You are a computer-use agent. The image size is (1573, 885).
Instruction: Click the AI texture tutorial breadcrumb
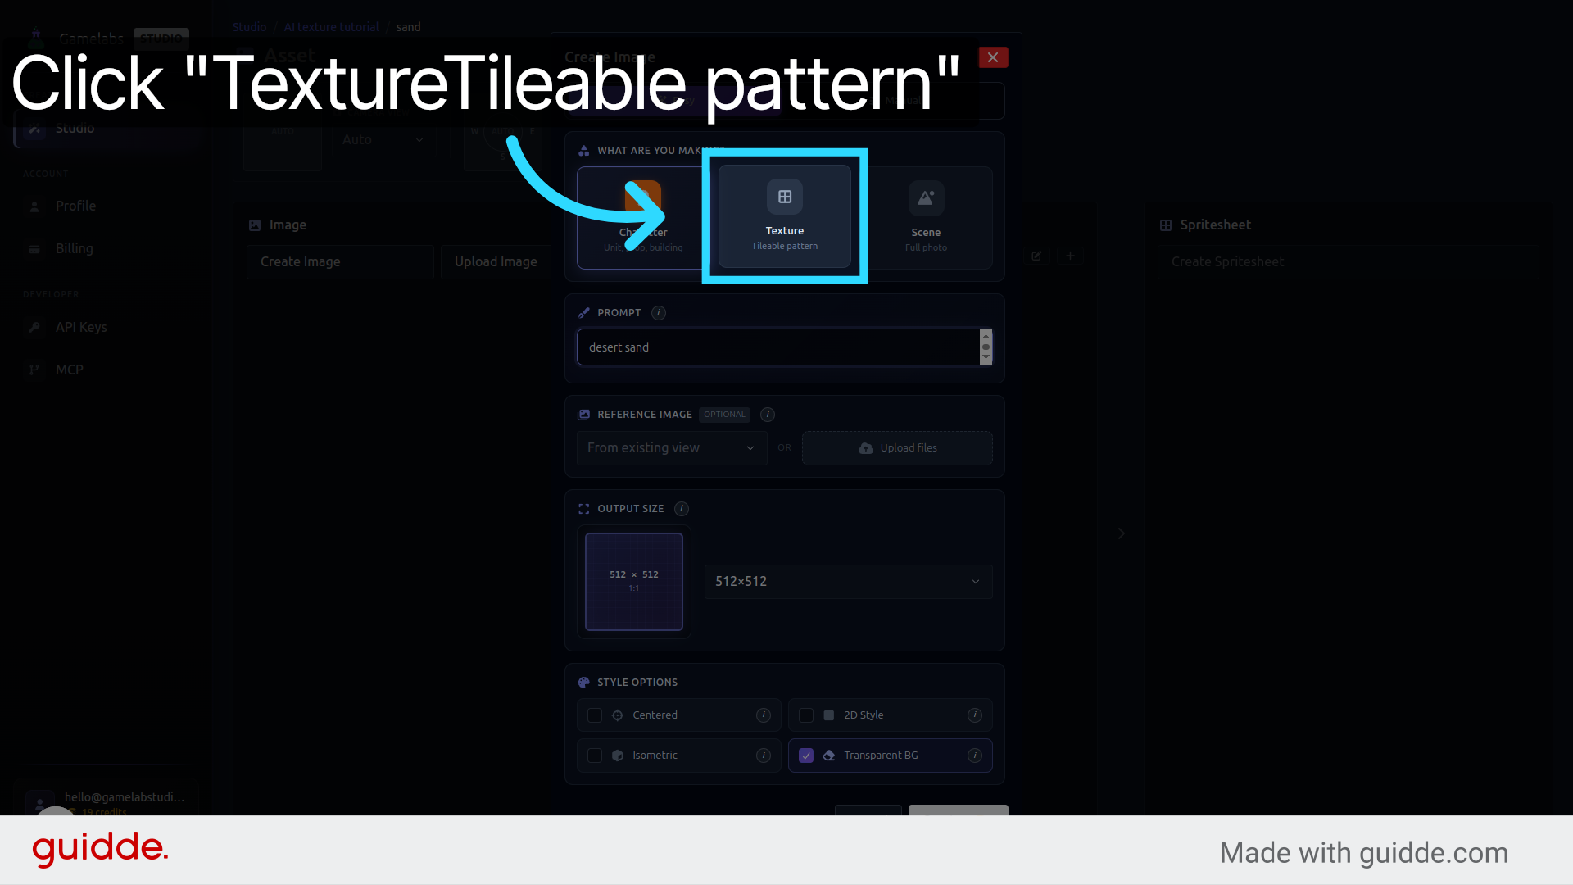point(331,27)
